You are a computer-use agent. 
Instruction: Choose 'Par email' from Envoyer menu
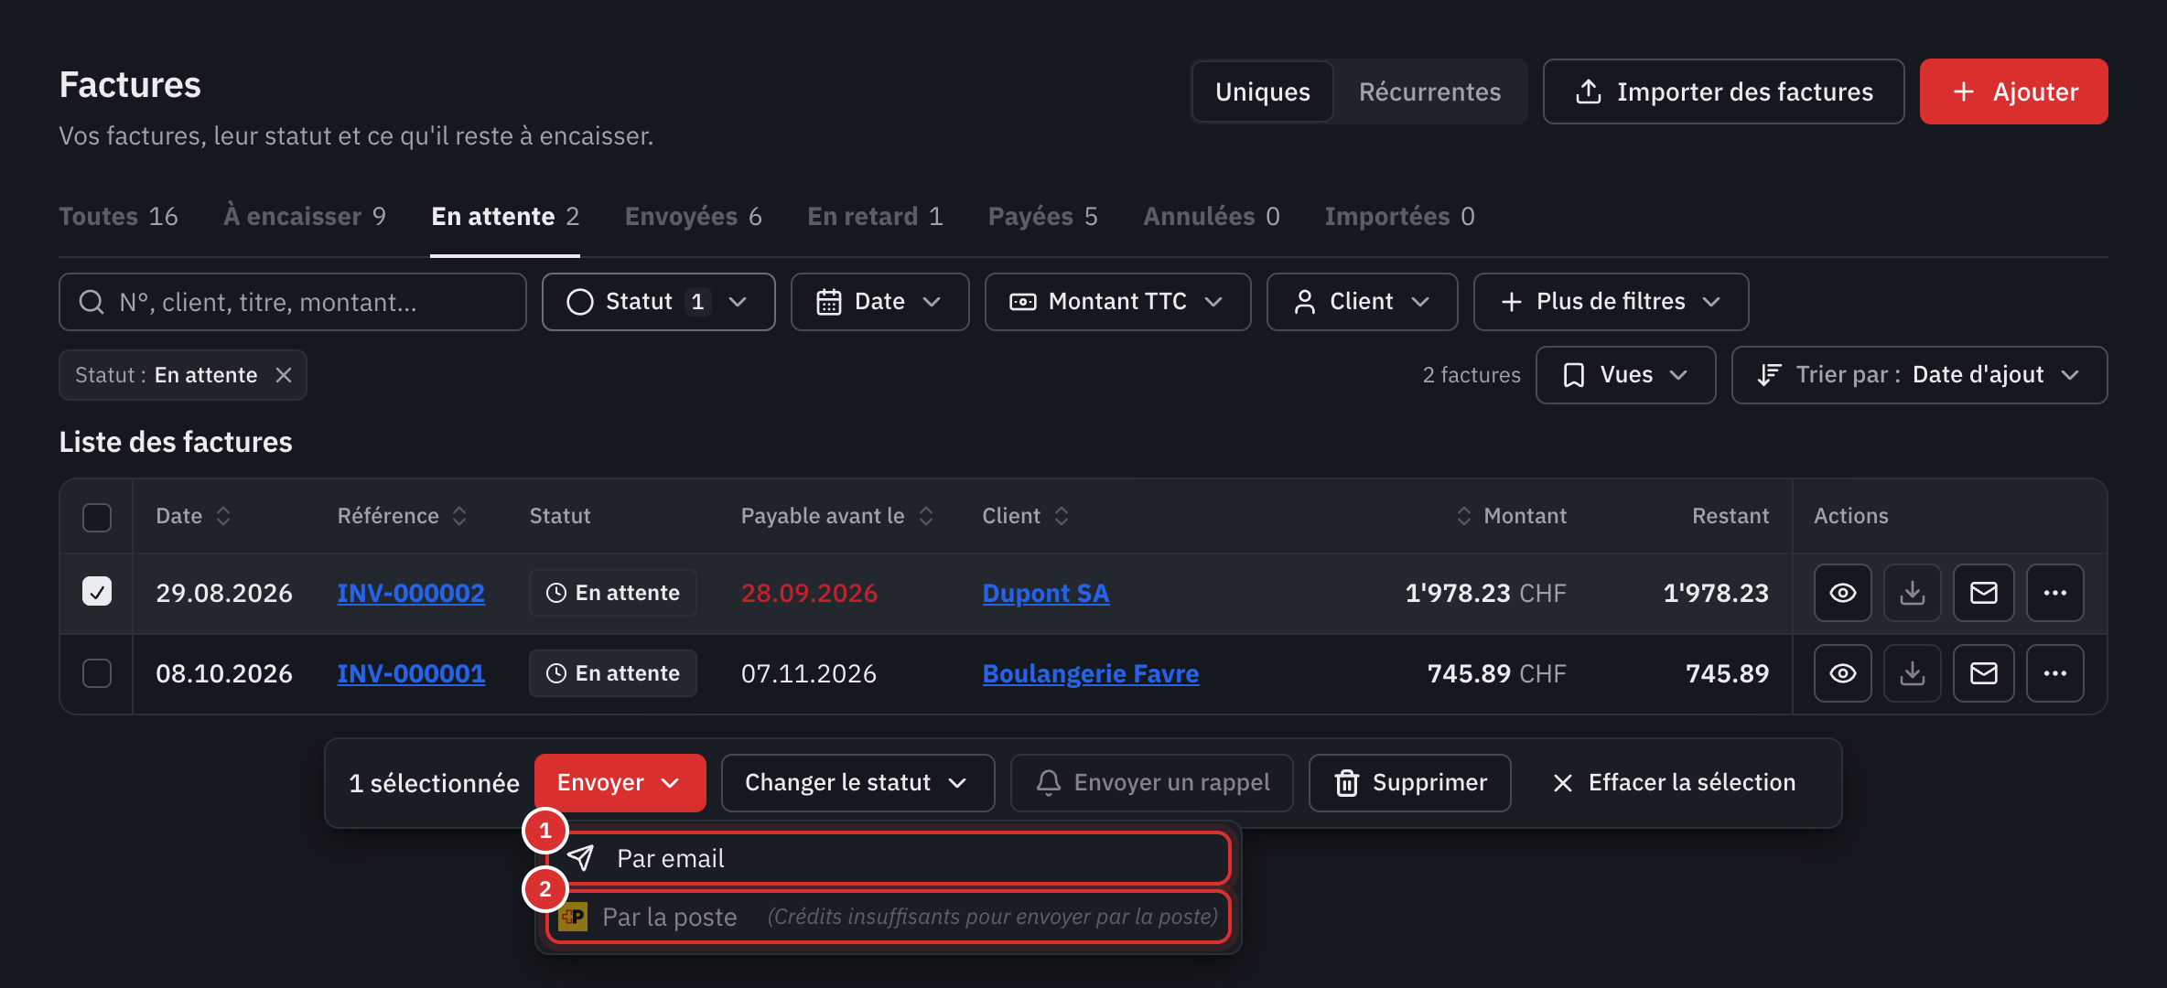coord(888,858)
